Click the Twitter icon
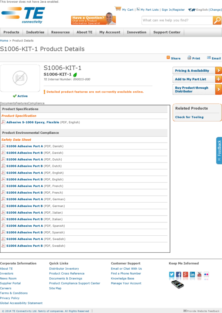Screen dimensions: 222x313 point(171,274)
